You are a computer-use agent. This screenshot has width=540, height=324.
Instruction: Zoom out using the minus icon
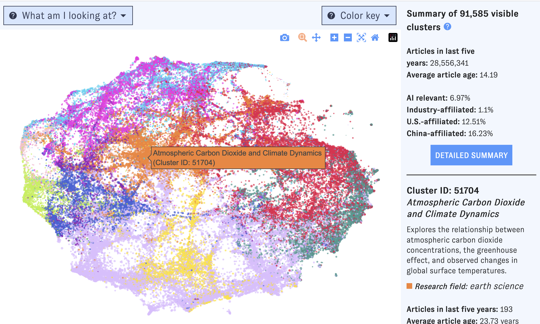click(348, 37)
